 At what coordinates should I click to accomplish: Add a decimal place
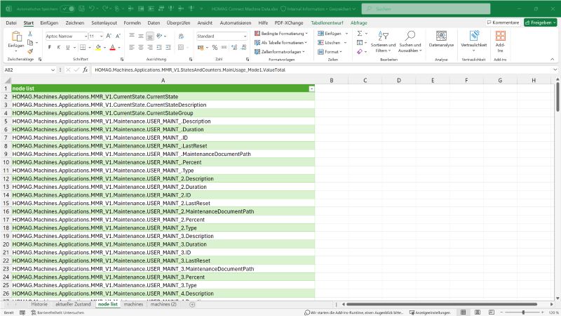(234, 47)
